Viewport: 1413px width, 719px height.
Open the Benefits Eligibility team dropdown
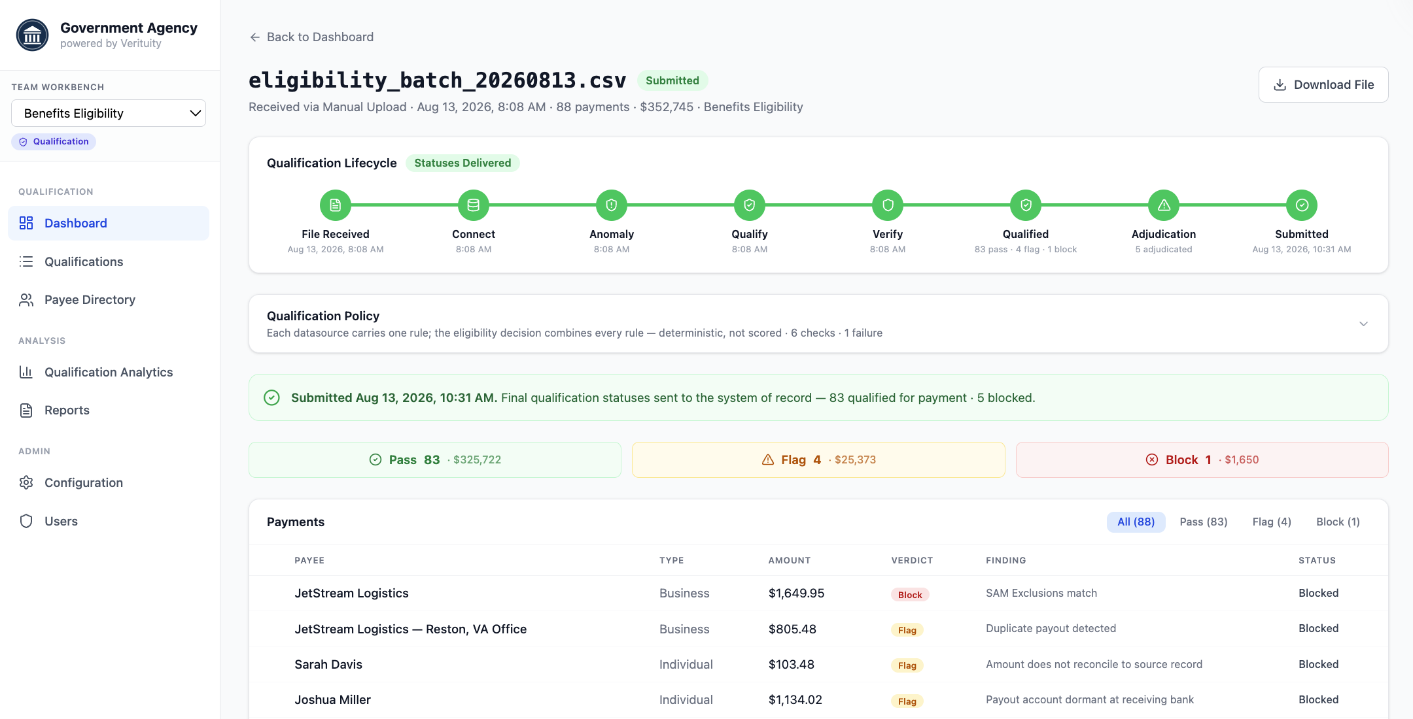109,113
